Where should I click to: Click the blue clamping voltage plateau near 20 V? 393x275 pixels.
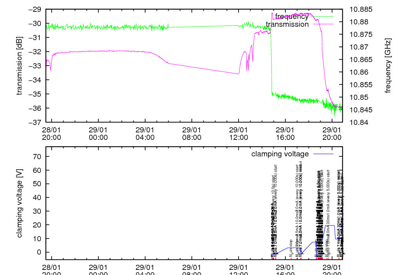330,225
